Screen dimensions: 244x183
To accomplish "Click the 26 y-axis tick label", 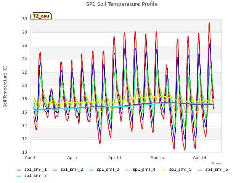I will tap(24, 46).
